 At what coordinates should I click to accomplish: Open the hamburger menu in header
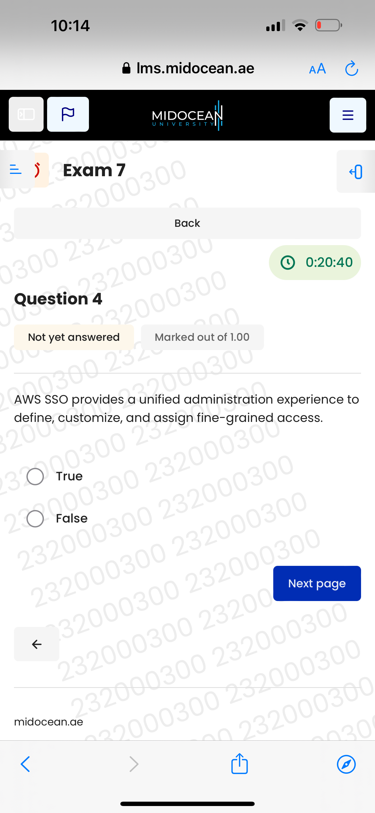pyautogui.click(x=348, y=115)
